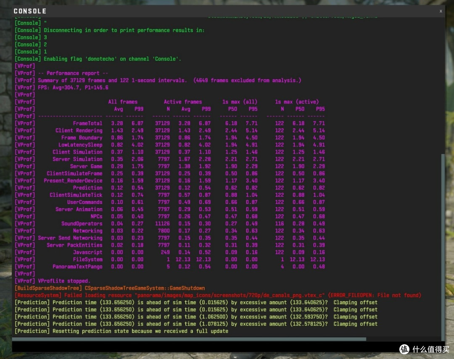The width and height of the screenshot is (454, 359).
Task: Click 'Resetting prediction state' message line
Action: point(121,331)
